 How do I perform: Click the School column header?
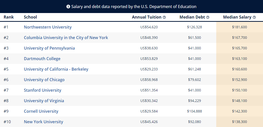pos(30,17)
